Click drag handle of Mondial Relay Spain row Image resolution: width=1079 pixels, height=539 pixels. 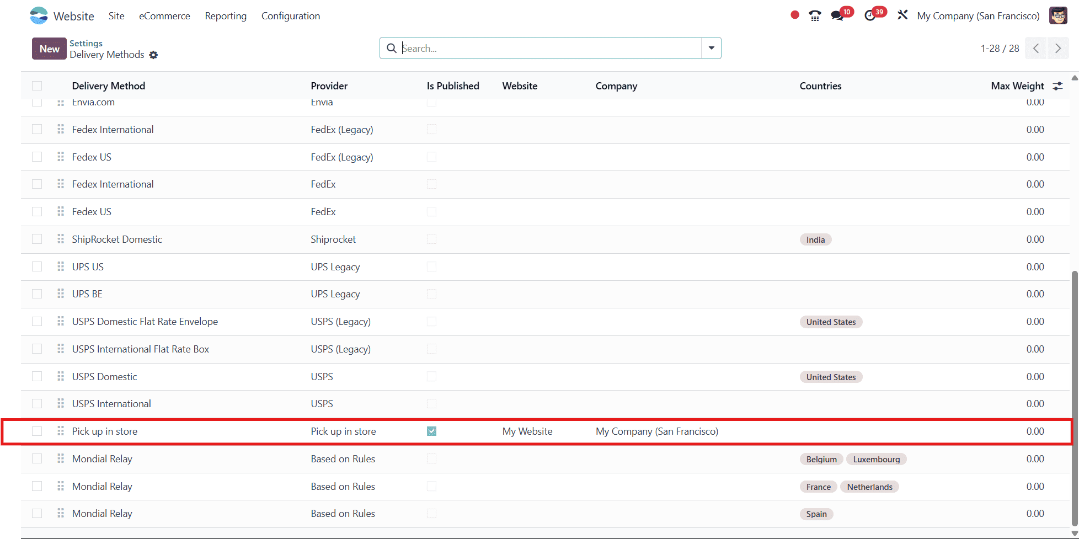(61, 513)
